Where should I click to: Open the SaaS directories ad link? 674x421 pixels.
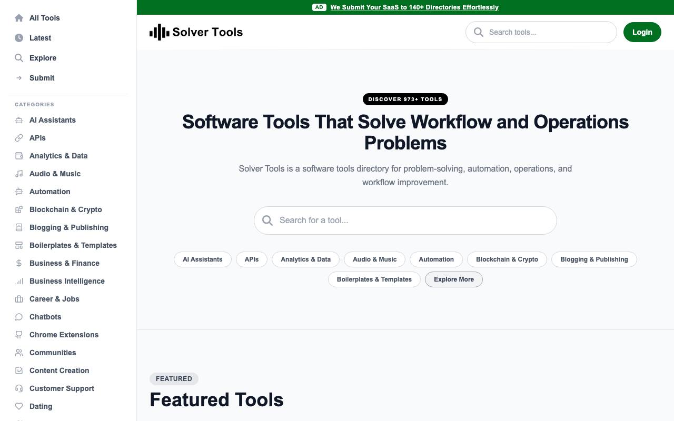[x=414, y=7]
